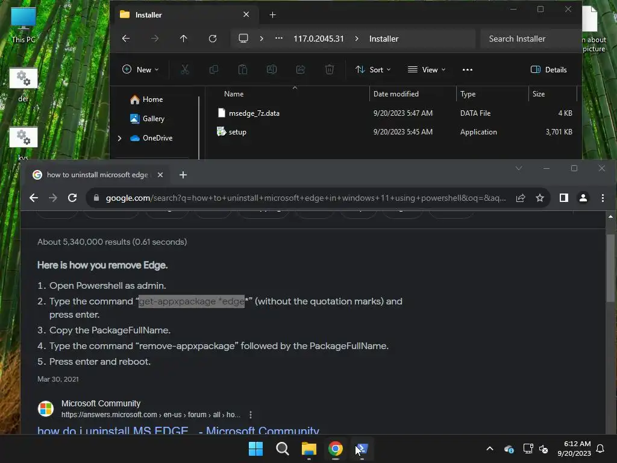Open Chrome three-dot menu
Viewport: 617px width, 463px height.
pyautogui.click(x=603, y=198)
